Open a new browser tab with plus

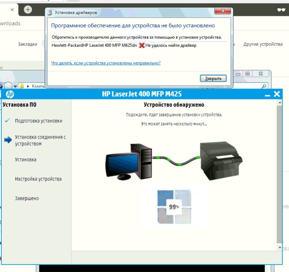click(x=28, y=9)
